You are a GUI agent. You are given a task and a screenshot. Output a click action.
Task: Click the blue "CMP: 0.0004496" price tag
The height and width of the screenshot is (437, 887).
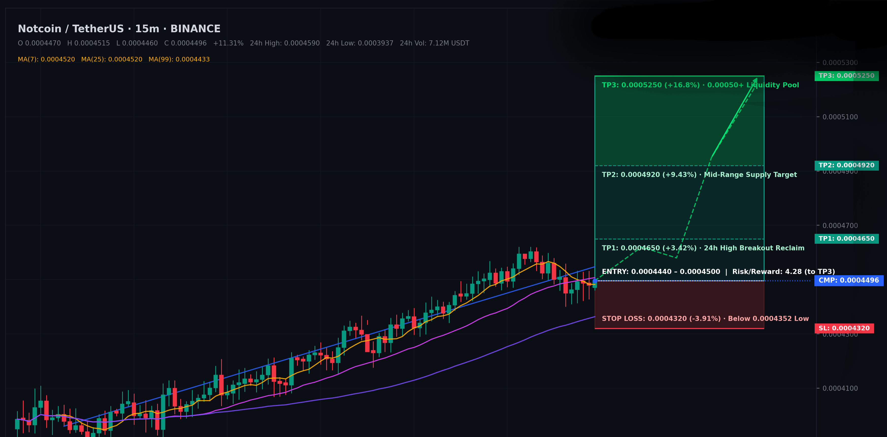point(848,280)
